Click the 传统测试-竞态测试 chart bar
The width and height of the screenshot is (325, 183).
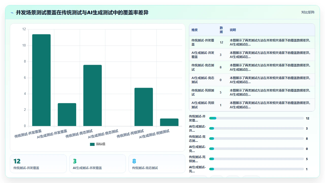coord(92,96)
